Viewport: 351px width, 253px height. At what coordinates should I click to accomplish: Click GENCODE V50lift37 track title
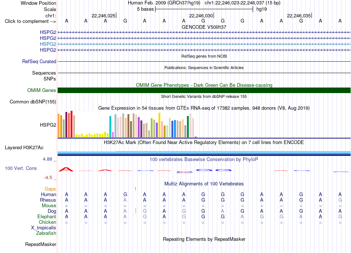[x=204, y=27]
